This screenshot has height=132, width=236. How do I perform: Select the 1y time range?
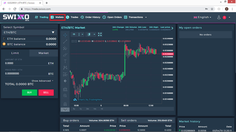pos(81,109)
